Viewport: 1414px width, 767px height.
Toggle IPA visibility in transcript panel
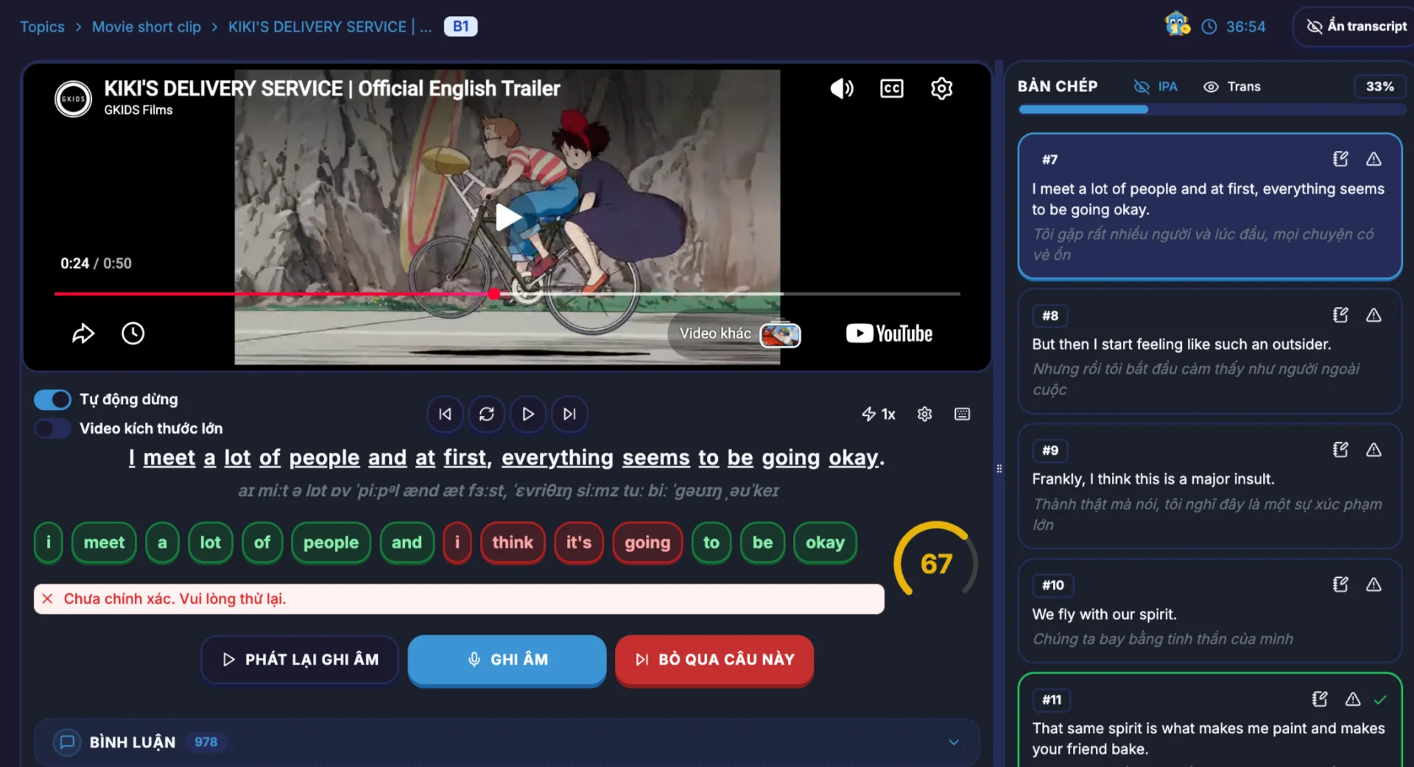click(x=1156, y=87)
